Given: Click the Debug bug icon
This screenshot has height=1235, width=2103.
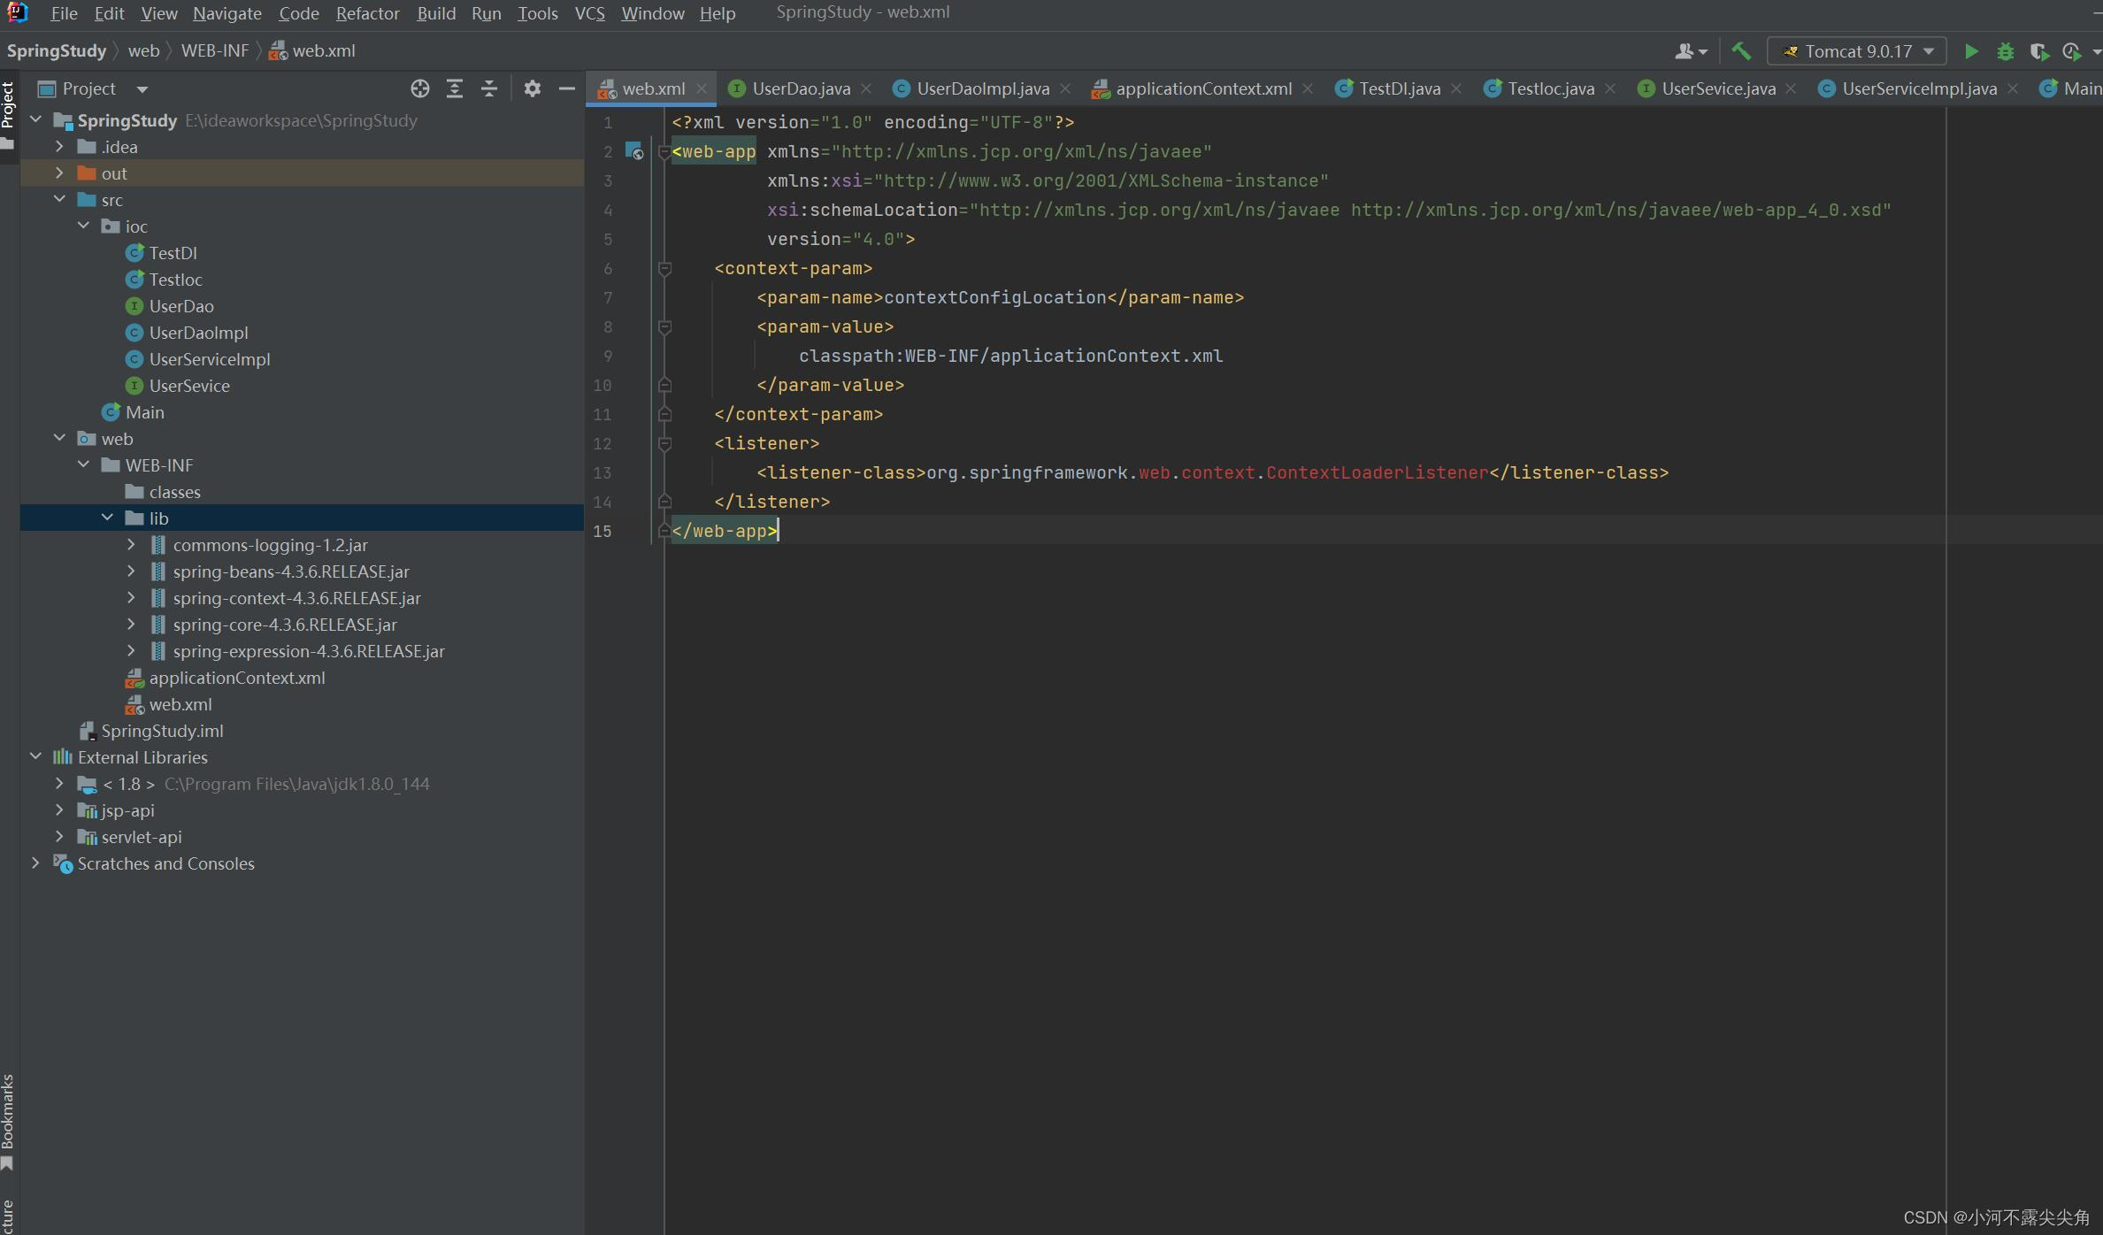Looking at the screenshot, I should pyautogui.click(x=2006, y=51).
